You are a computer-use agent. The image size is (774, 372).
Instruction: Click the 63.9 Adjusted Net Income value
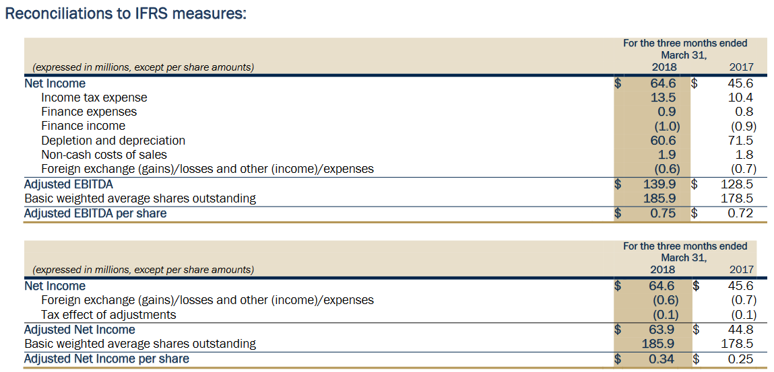(663, 330)
